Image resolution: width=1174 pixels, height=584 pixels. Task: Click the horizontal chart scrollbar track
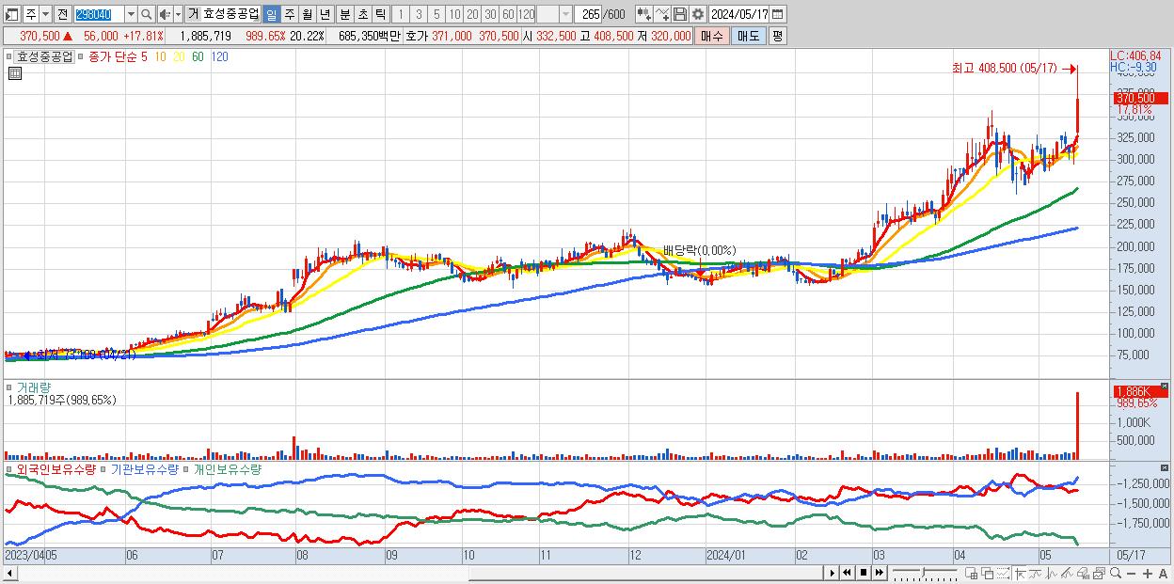click(x=420, y=573)
